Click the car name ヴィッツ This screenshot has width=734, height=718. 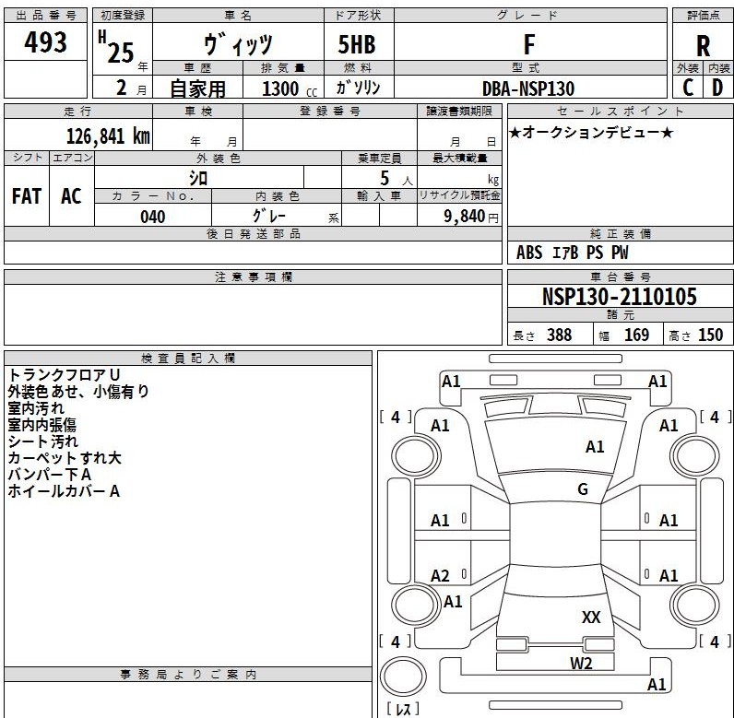238,43
